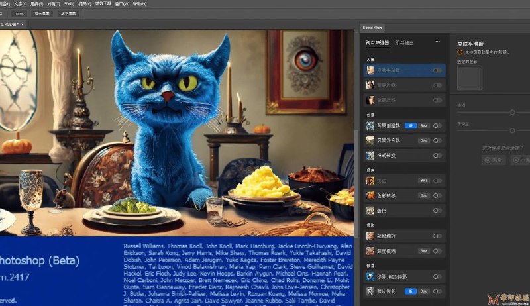Image resolution: width=530 pixels, height=306 pixels.
Task: Click the 适合屏幕 button
Action: point(42,13)
